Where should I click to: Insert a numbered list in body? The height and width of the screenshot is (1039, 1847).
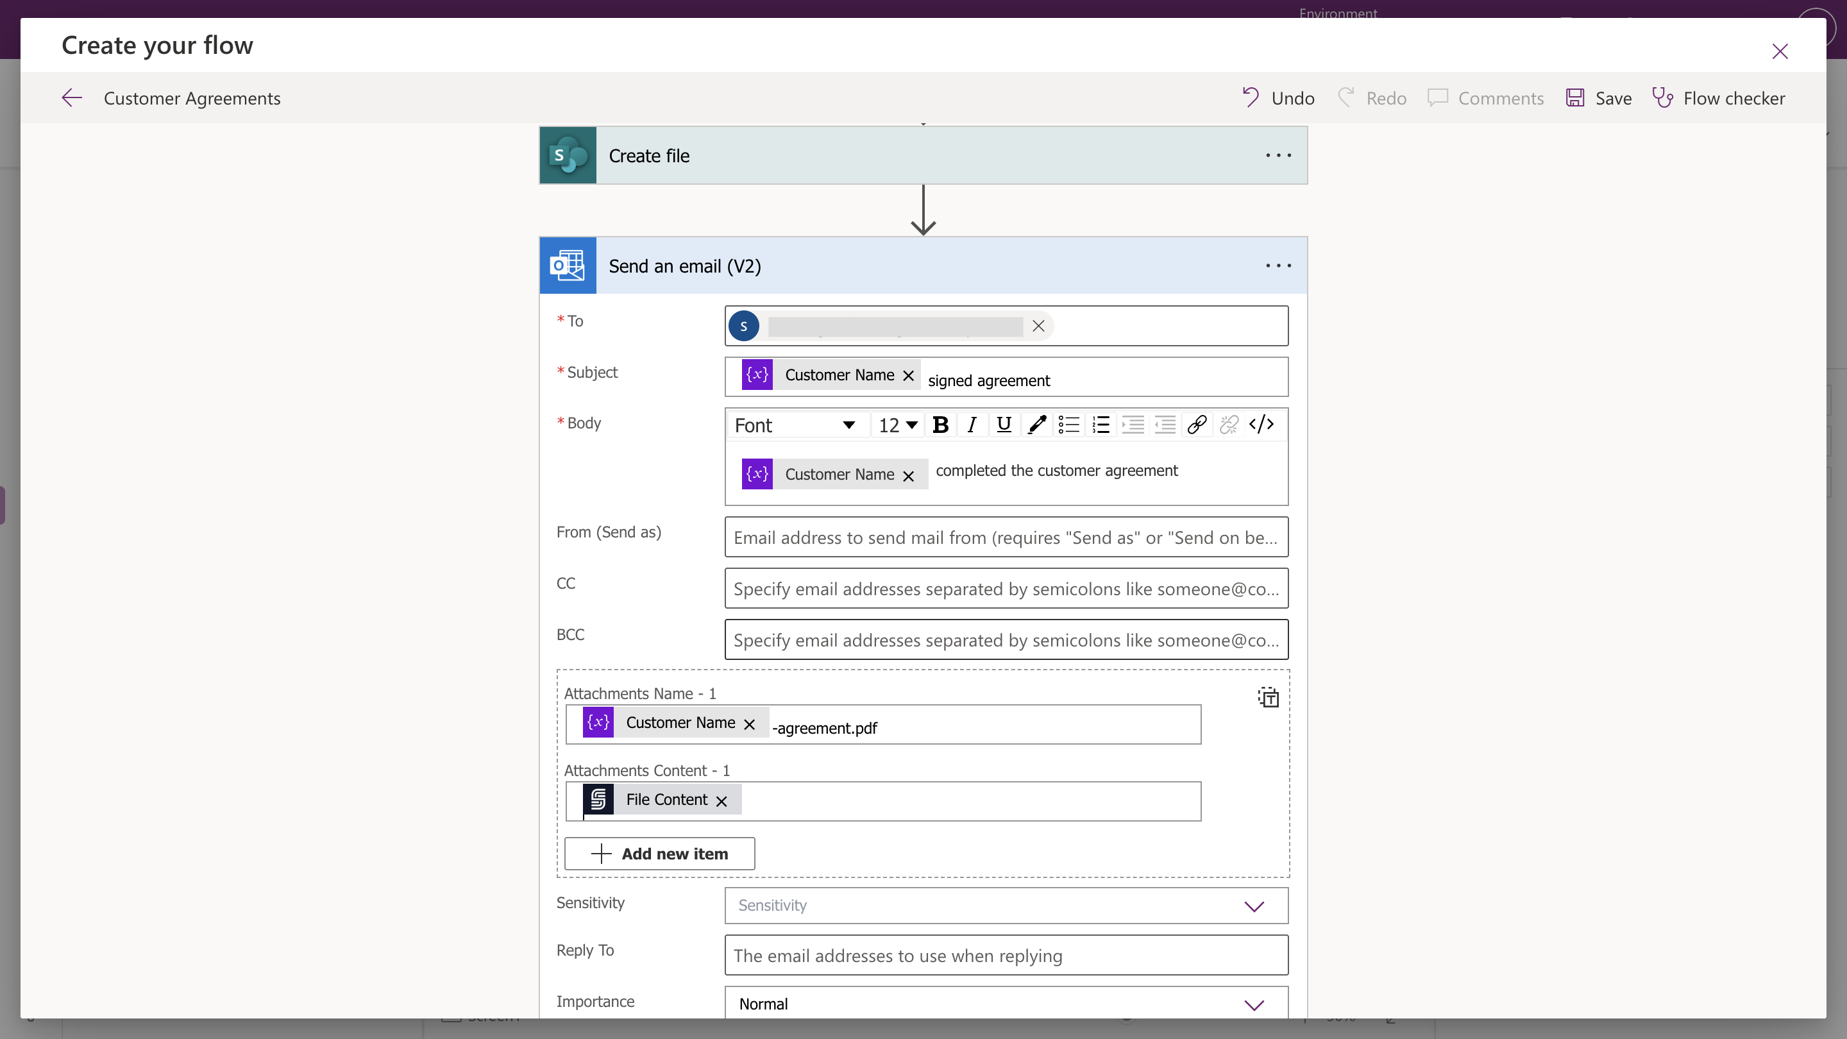coord(1101,425)
